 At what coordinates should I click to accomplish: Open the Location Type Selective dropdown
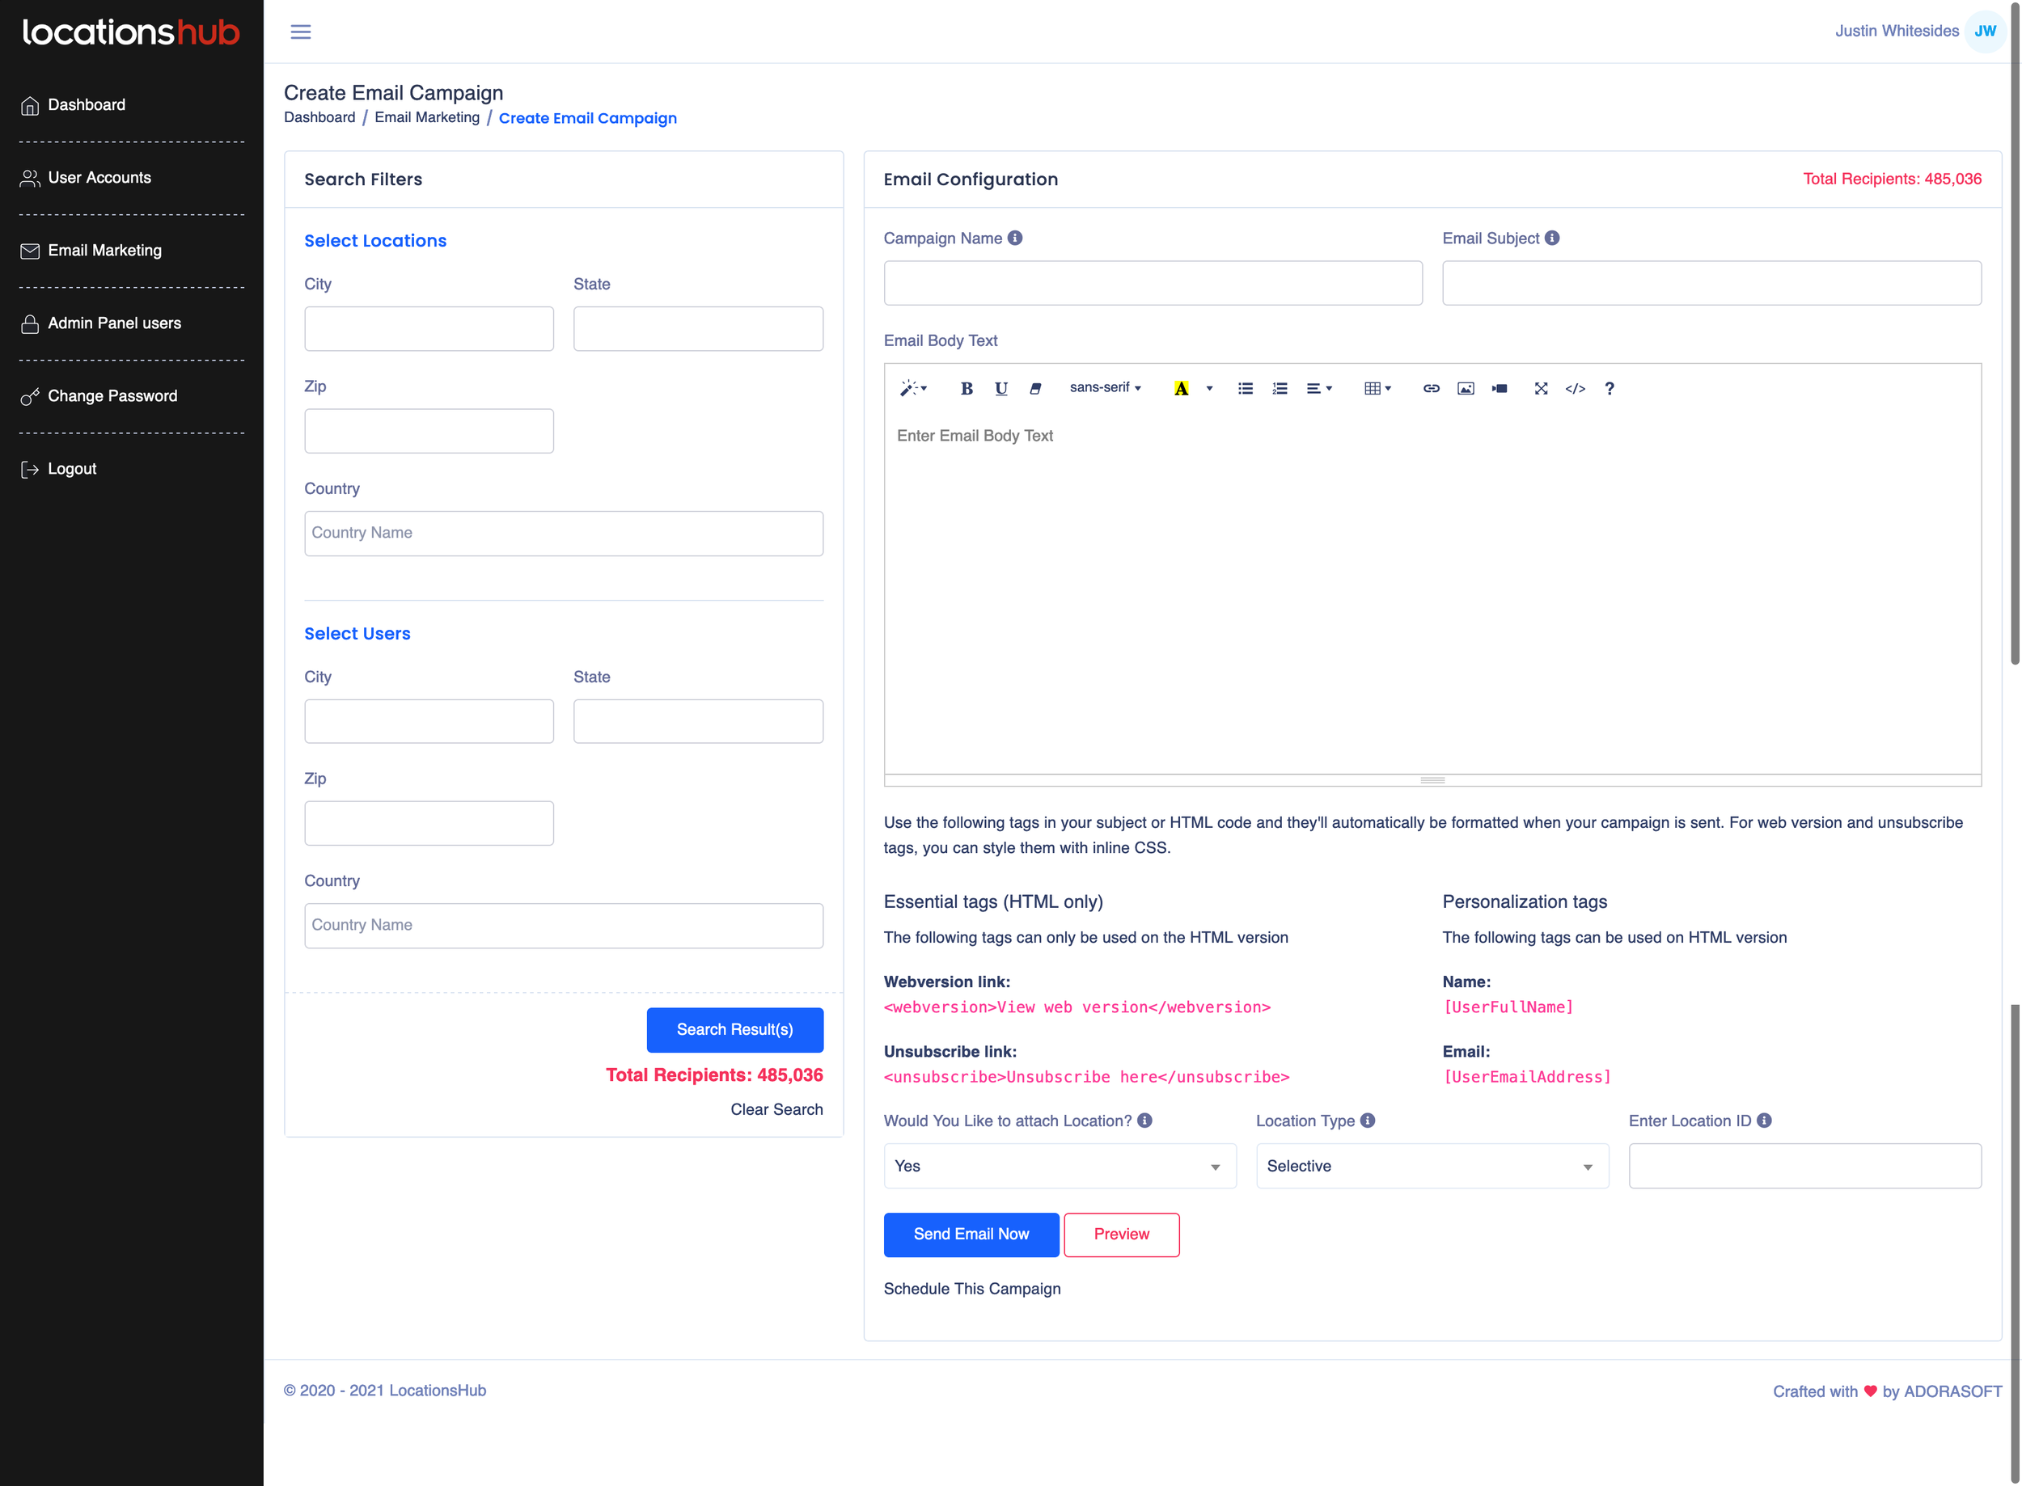coord(1432,1167)
